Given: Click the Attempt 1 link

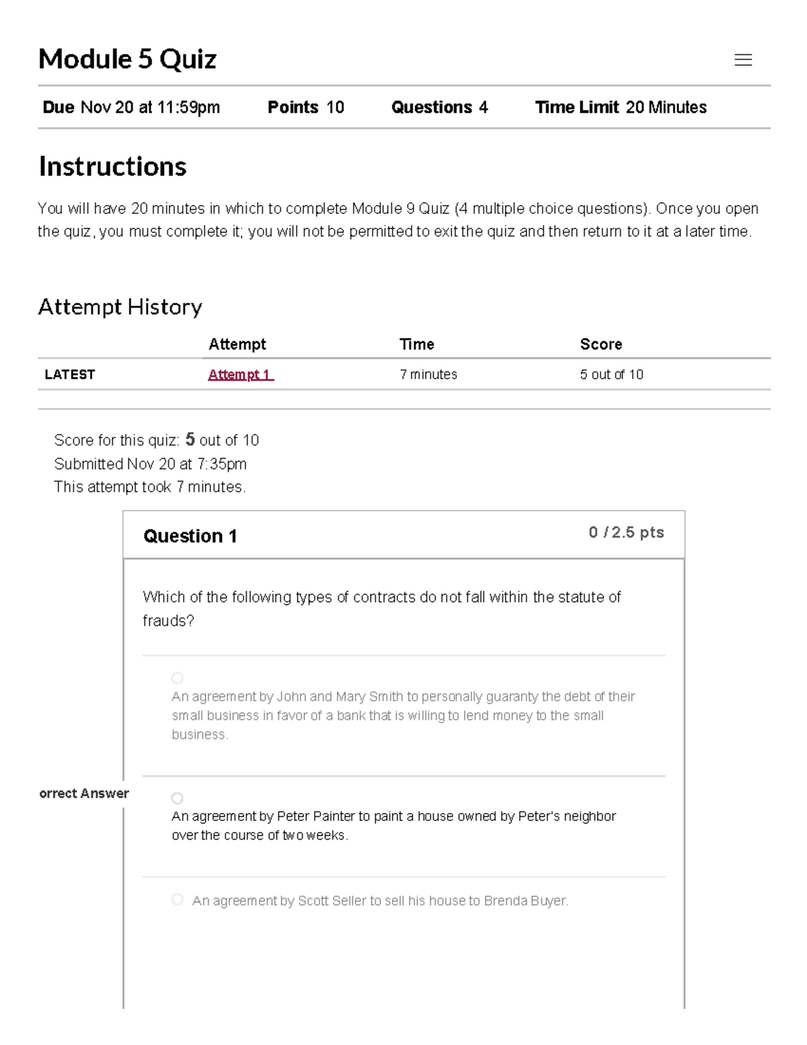Looking at the screenshot, I should click(x=239, y=374).
